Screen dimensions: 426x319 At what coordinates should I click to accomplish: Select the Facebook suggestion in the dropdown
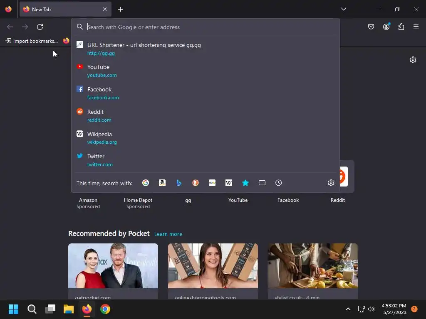206,93
